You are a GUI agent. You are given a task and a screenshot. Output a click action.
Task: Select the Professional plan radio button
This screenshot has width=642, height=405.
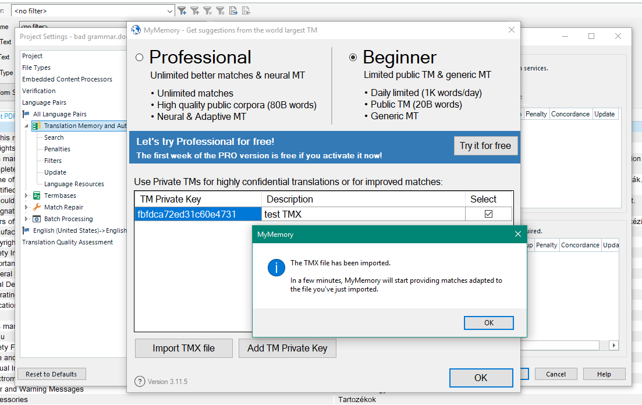point(140,58)
